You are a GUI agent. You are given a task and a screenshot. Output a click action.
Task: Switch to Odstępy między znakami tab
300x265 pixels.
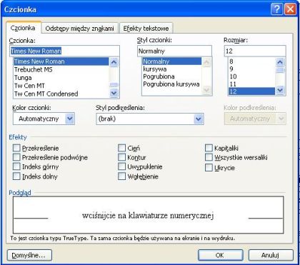[x=79, y=29]
